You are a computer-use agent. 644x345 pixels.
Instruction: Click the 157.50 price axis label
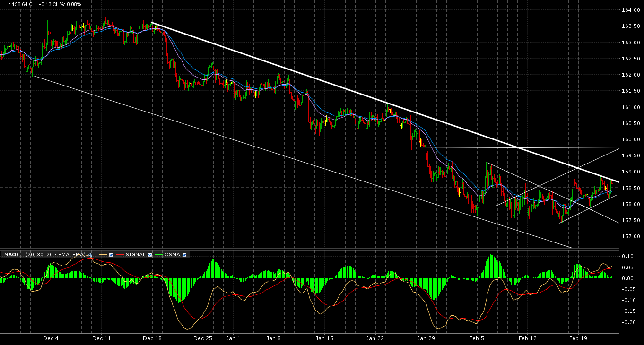[x=631, y=220]
